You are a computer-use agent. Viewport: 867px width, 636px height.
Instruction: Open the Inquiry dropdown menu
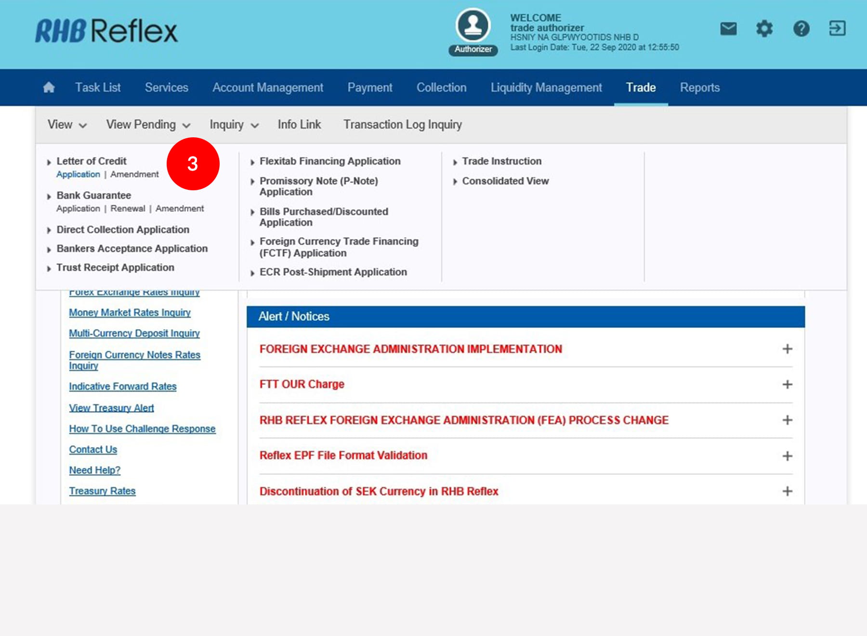click(x=234, y=125)
